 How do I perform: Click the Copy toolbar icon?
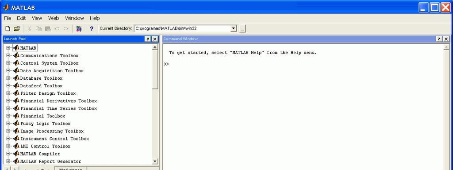pyautogui.click(x=38, y=29)
